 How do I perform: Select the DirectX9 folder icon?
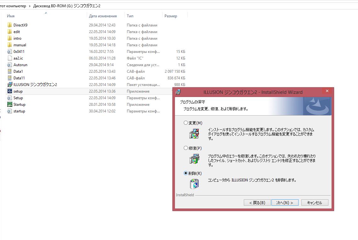(x=9, y=25)
